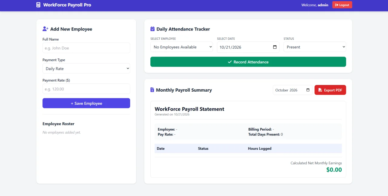Click the Record Attendance button
This screenshot has height=196, width=388.
(248, 62)
